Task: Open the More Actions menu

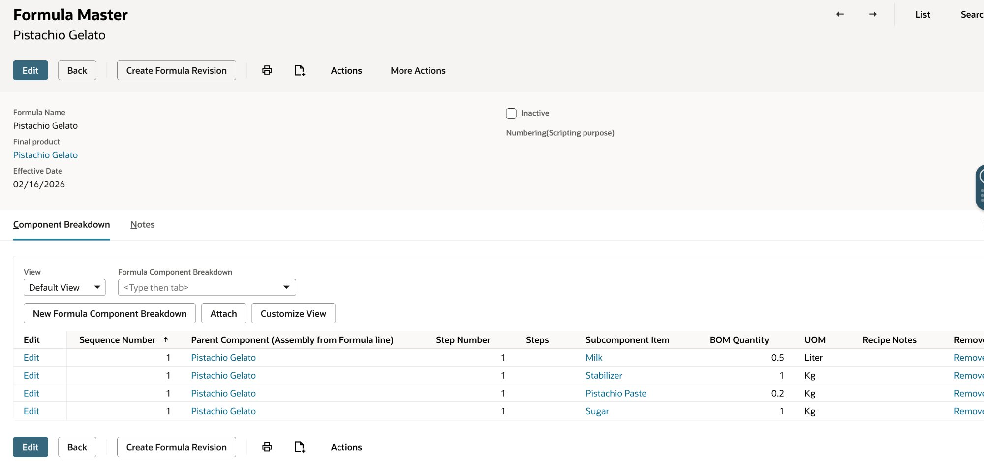Action: pos(418,70)
